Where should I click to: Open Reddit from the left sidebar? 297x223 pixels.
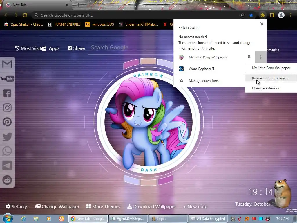tap(7, 180)
